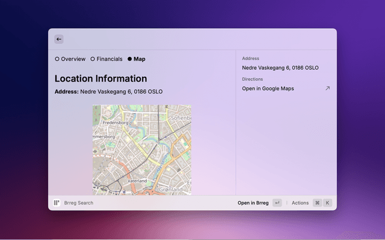Open the Actions menu
385x240 pixels.
point(300,203)
